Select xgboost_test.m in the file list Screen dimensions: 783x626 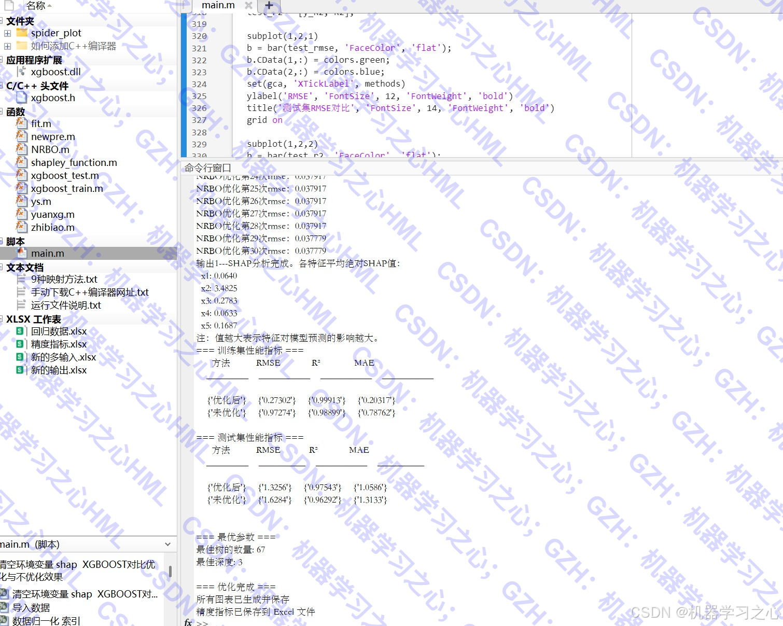tap(65, 175)
